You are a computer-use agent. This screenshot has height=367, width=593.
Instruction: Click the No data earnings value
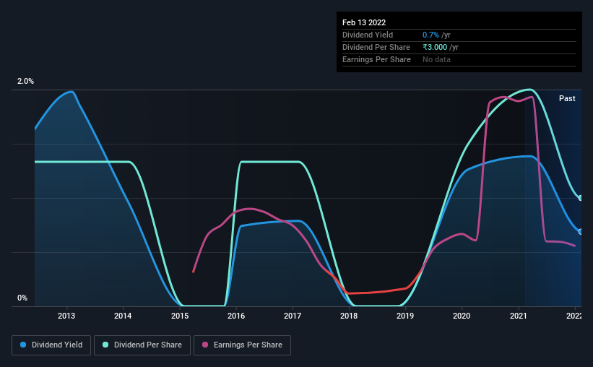click(436, 60)
